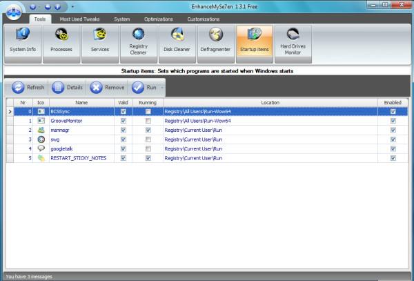Click the Refresh button
Screen dimensions: 414x281
pos(28,88)
